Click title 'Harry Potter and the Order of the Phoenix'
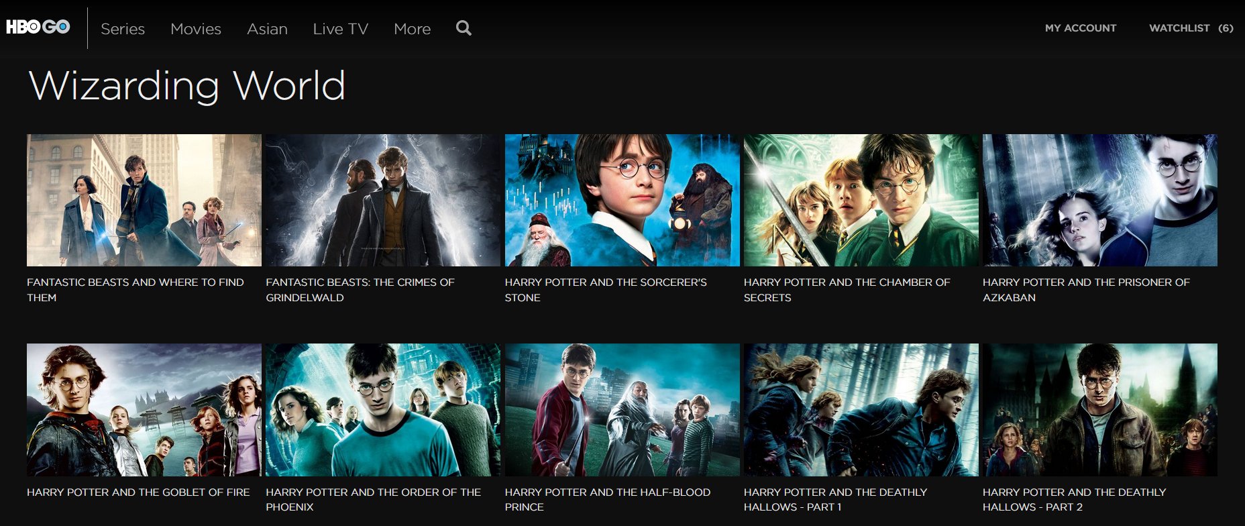Viewport: 1245px width, 526px height. pyautogui.click(x=374, y=500)
